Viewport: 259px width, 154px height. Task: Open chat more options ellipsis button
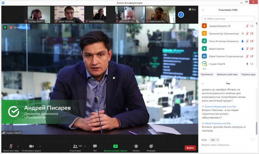pos(253,140)
